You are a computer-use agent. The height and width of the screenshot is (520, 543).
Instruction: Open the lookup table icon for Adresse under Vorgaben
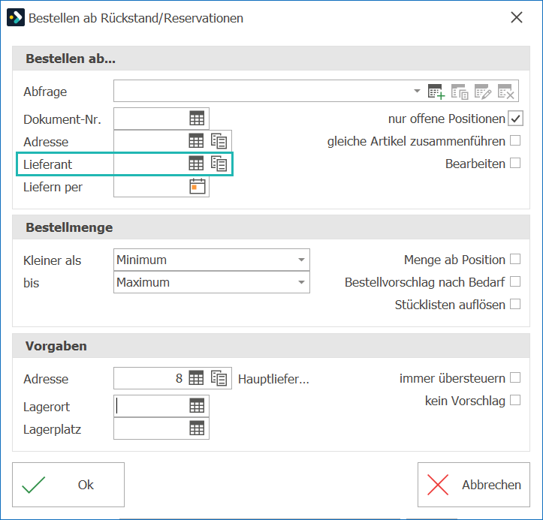point(196,377)
